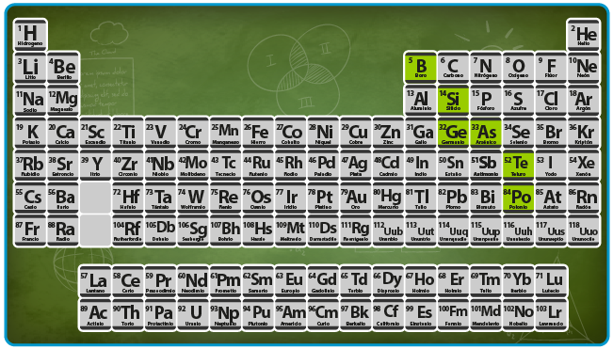
Task: Choose the Carbon (C) element tile
Action: [x=453, y=67]
